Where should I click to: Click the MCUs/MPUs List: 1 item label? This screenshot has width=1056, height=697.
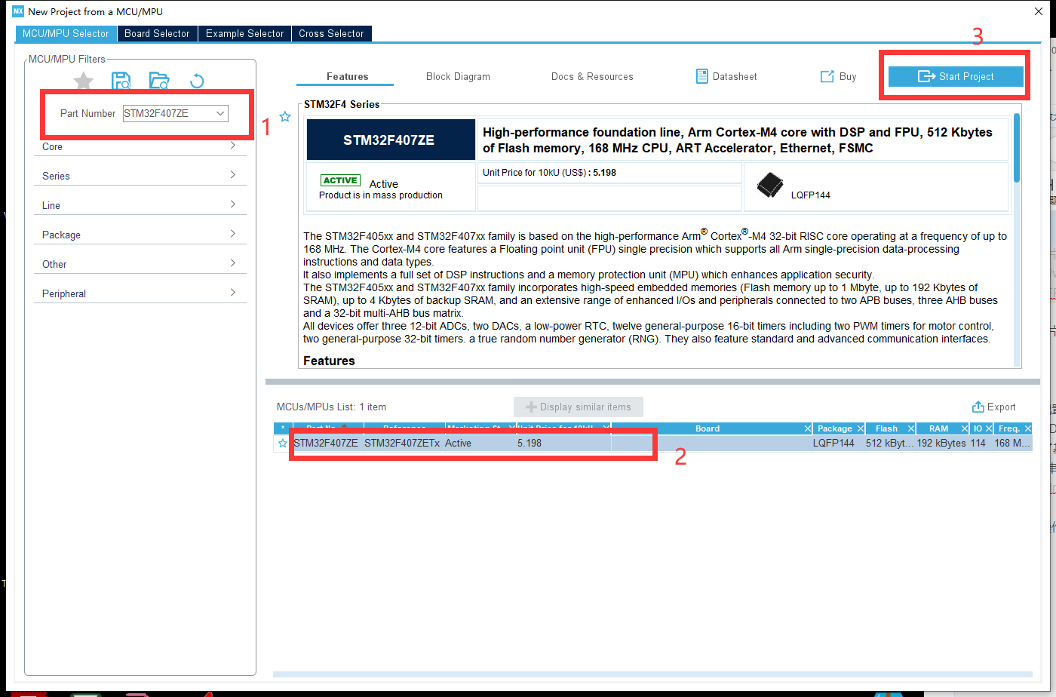331,407
